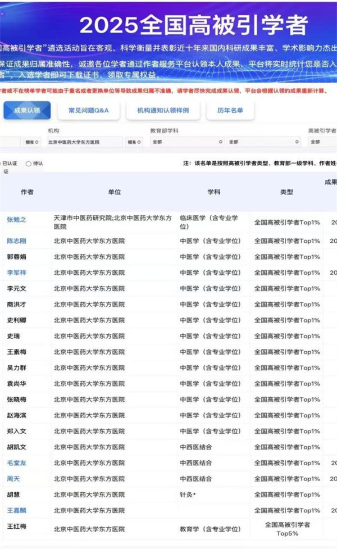Click the 作者 column header

coord(27,192)
